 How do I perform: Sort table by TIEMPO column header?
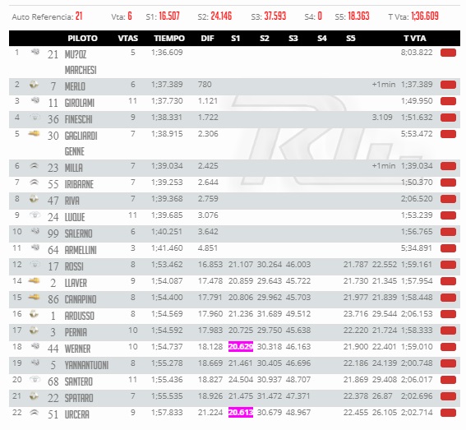(169, 39)
